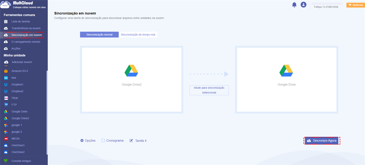Click the Flickr icon
Image resolution: width=365 pixels, height=165 pixels.
(x=6, y=98)
